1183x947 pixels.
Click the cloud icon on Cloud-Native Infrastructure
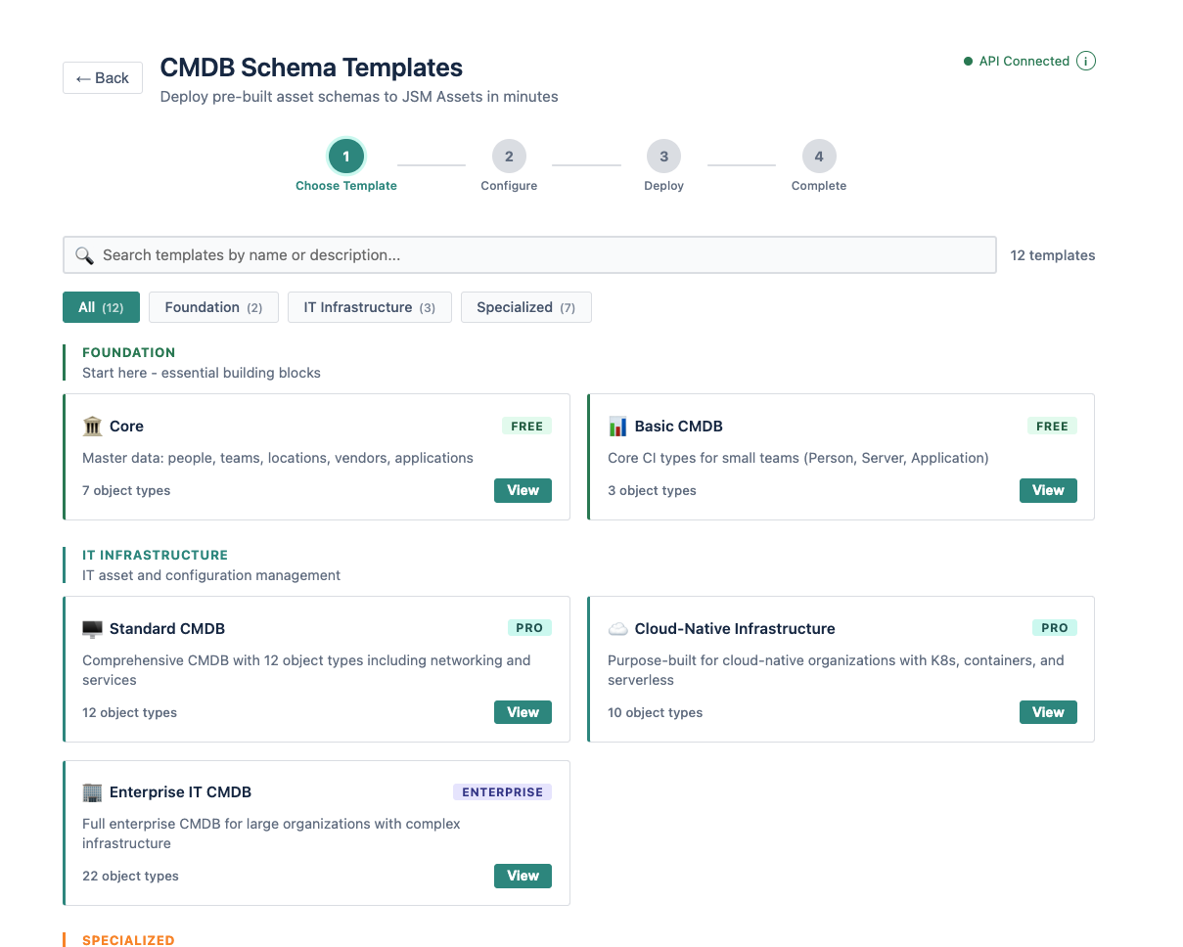(x=616, y=628)
